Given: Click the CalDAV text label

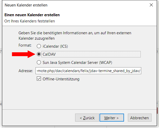Looking at the screenshot, I should (x=49, y=54).
